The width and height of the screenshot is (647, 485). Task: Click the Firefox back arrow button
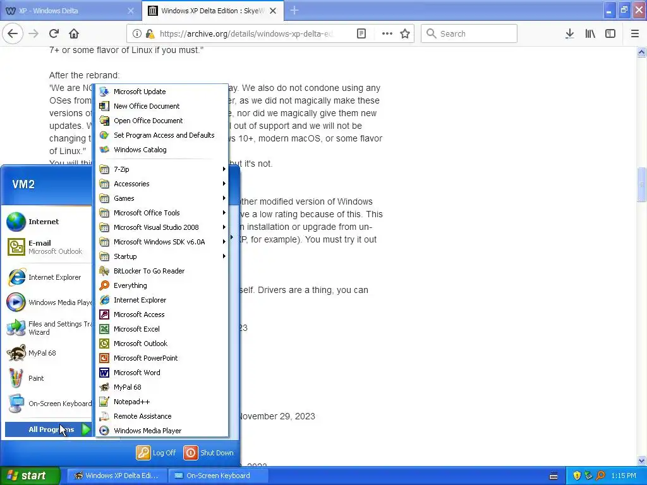(13, 34)
